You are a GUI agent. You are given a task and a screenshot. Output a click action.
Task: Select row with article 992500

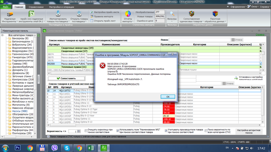154,64
